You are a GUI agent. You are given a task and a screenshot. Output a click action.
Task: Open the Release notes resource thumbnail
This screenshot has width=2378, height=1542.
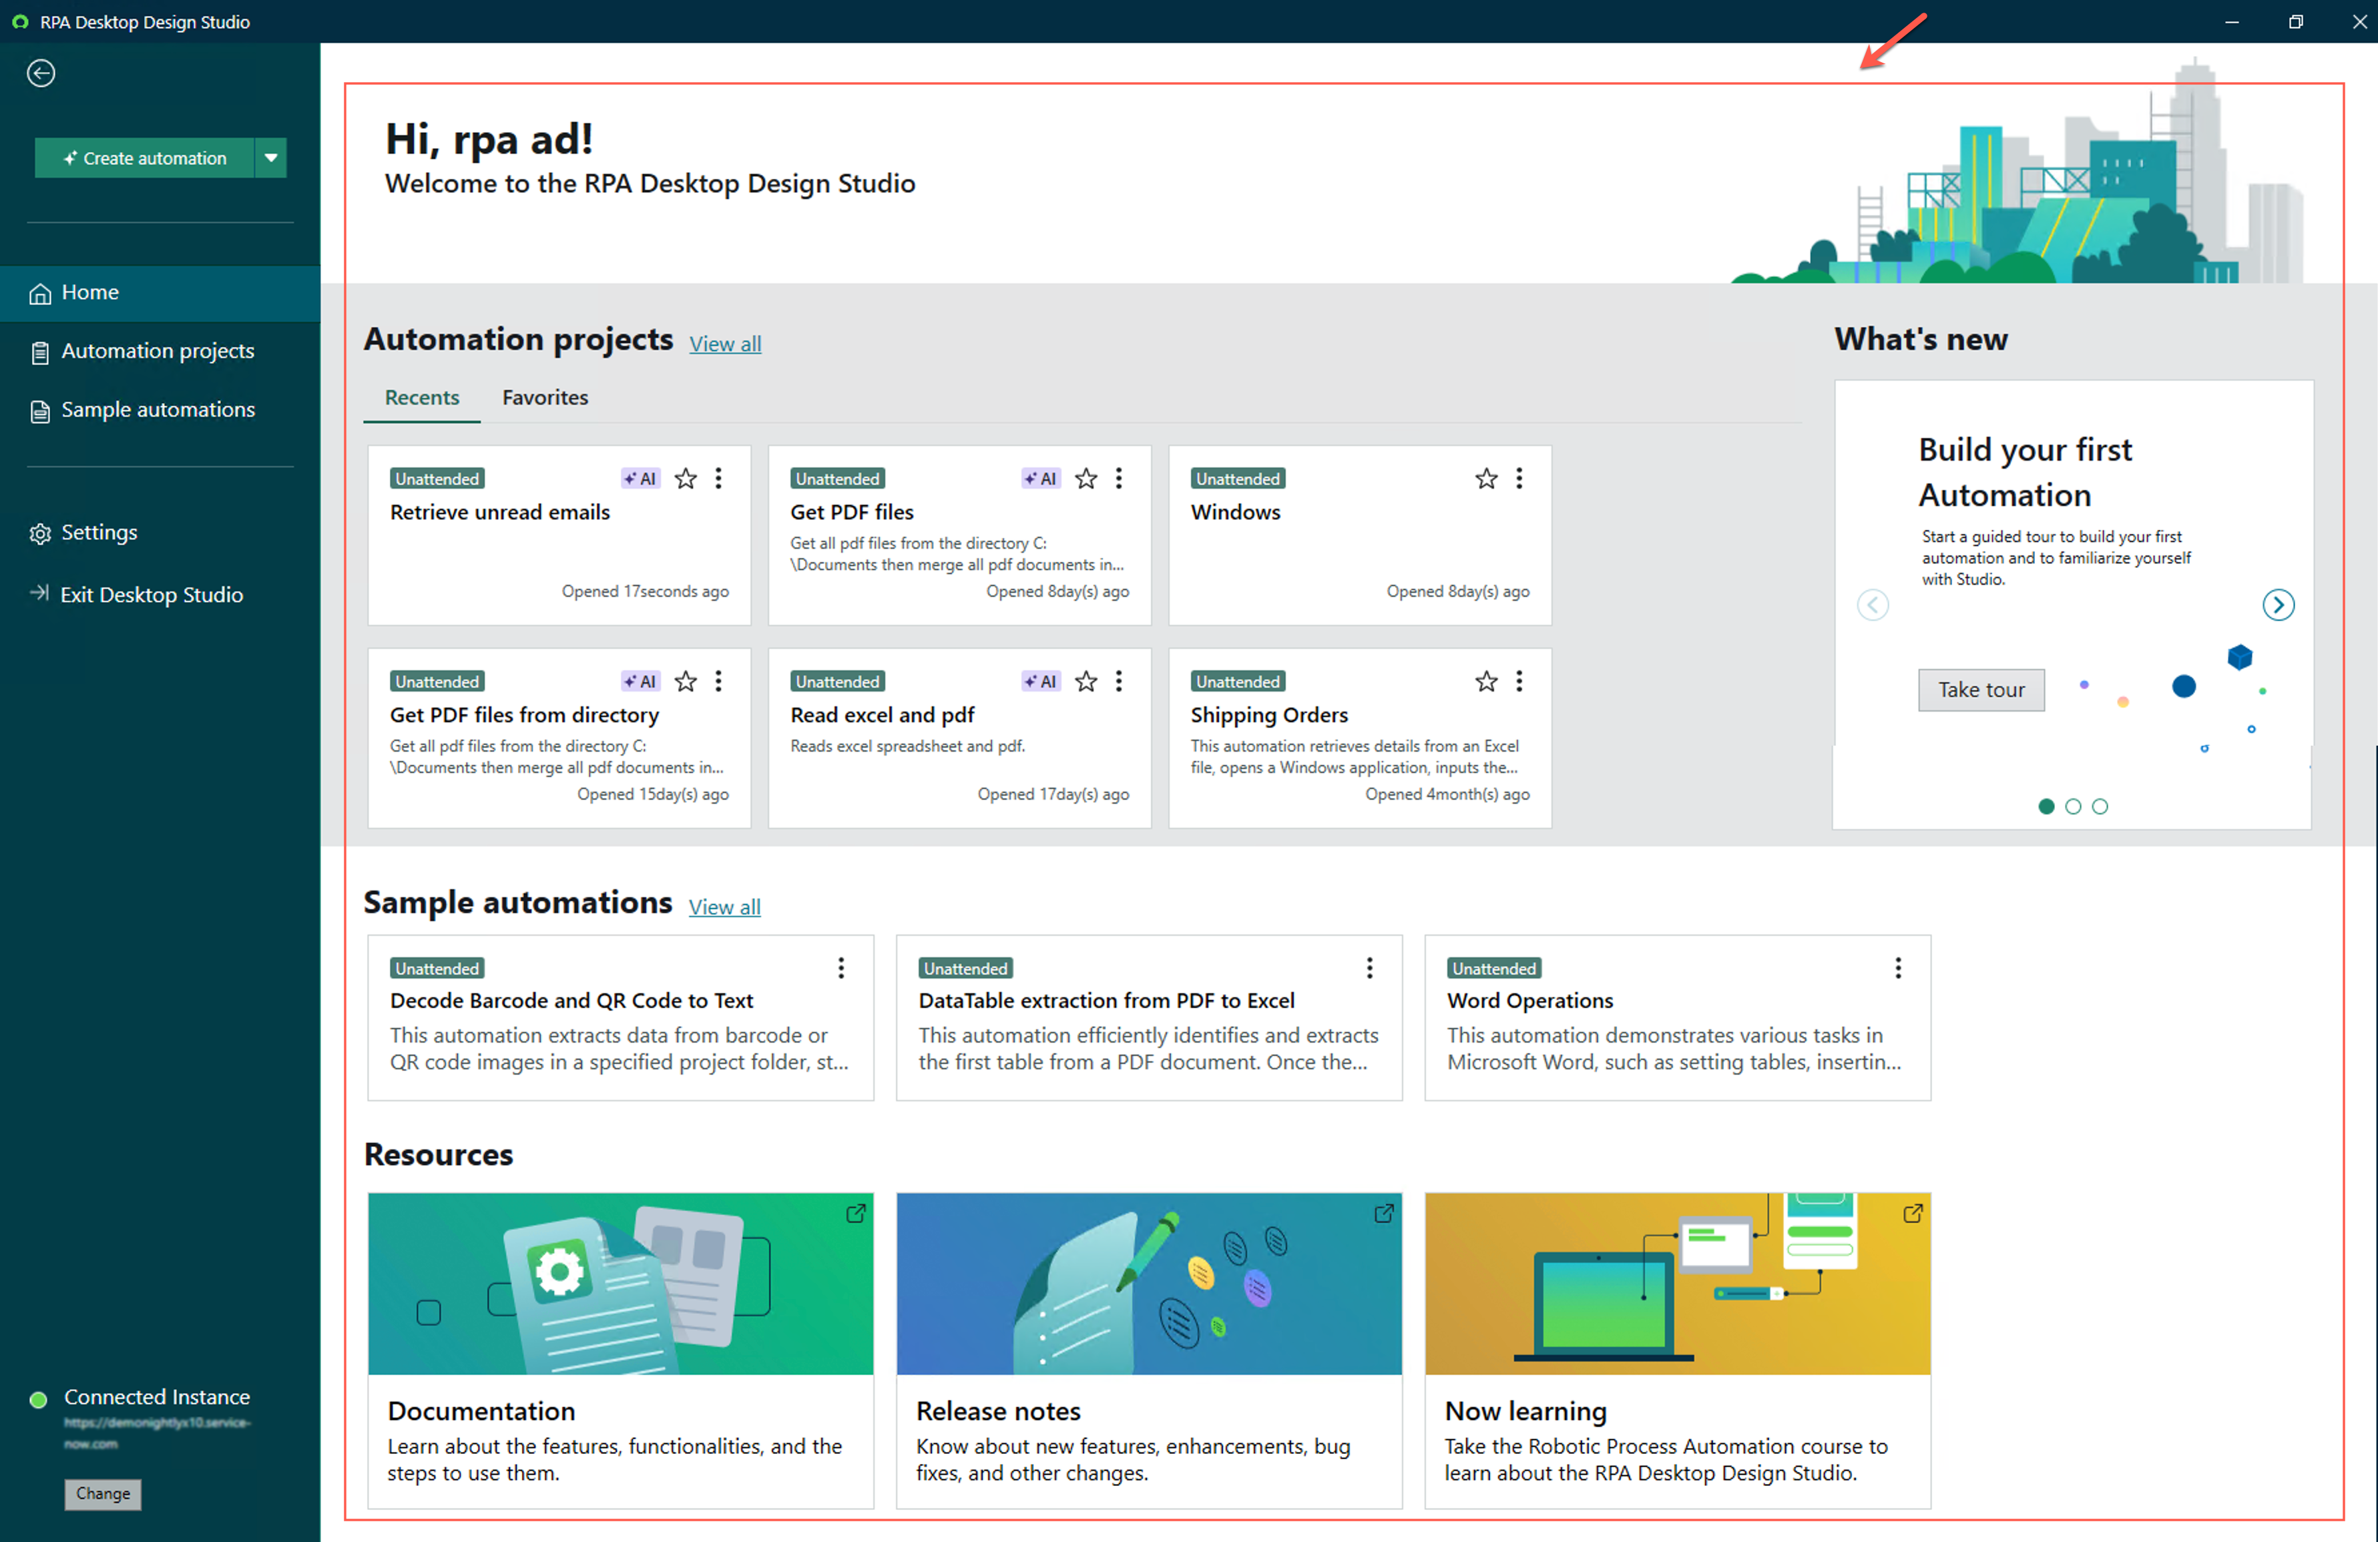[1149, 1283]
